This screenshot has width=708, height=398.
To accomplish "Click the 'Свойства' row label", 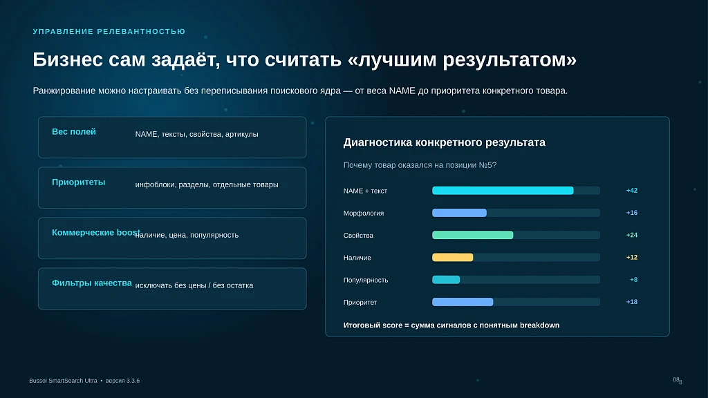I will 358,236.
